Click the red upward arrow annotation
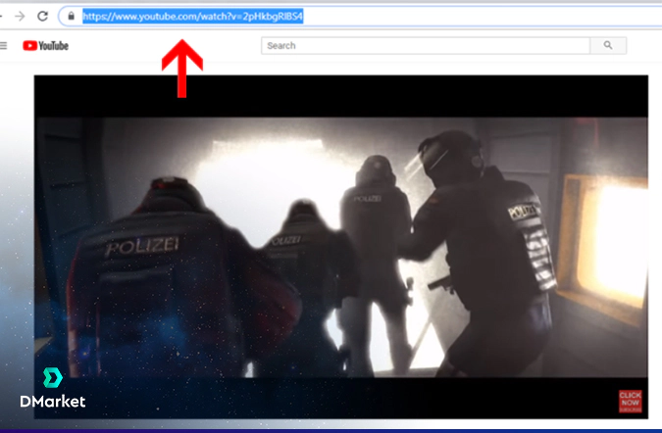662x433 pixels. click(x=181, y=69)
